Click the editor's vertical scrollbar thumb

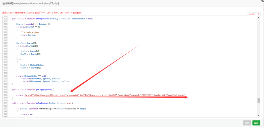259,100
